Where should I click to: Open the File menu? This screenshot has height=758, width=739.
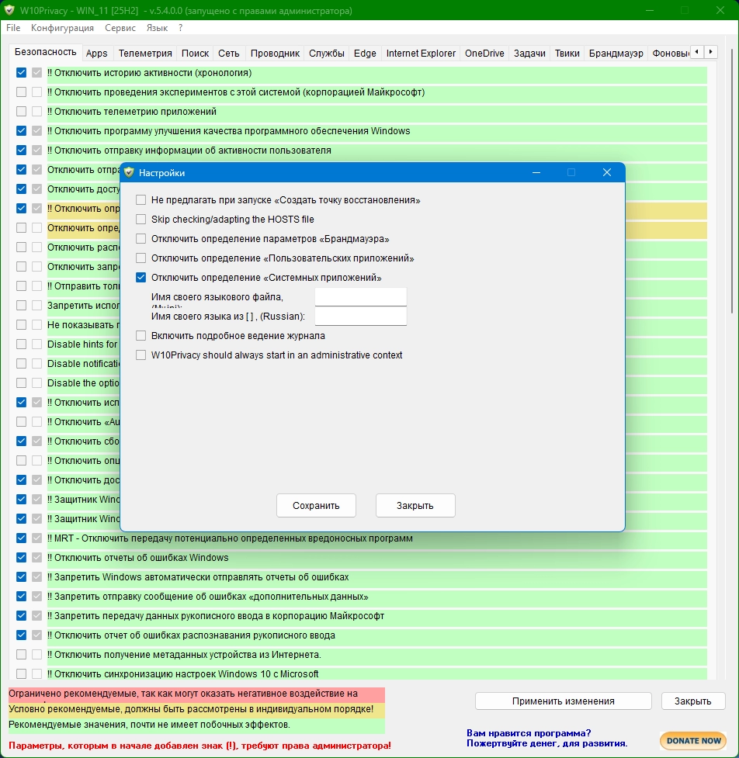[x=13, y=28]
